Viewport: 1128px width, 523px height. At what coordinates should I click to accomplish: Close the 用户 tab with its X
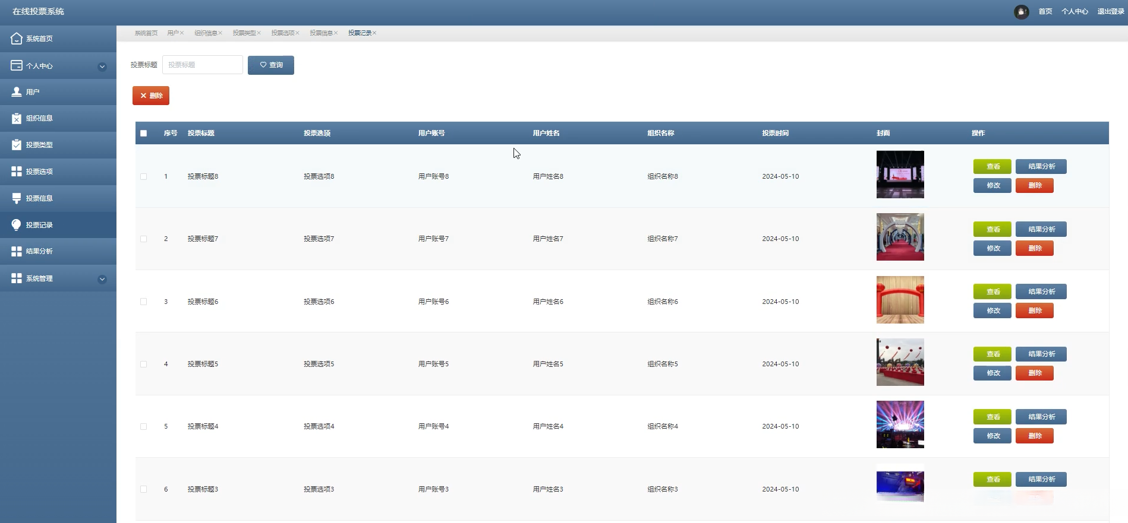[x=182, y=33]
